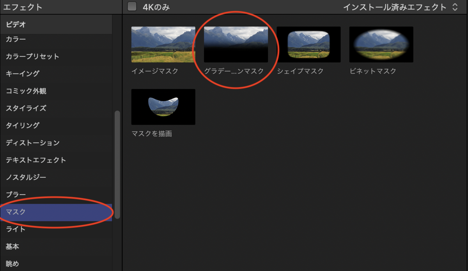The width and height of the screenshot is (468, 271).
Task: Enable the 4Kのみ checkbox
Action: (132, 7)
